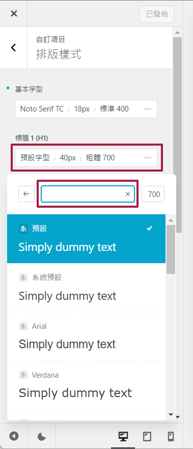Go back from the 排版樣式 section
This screenshot has height=449, width=193.
click(13, 48)
